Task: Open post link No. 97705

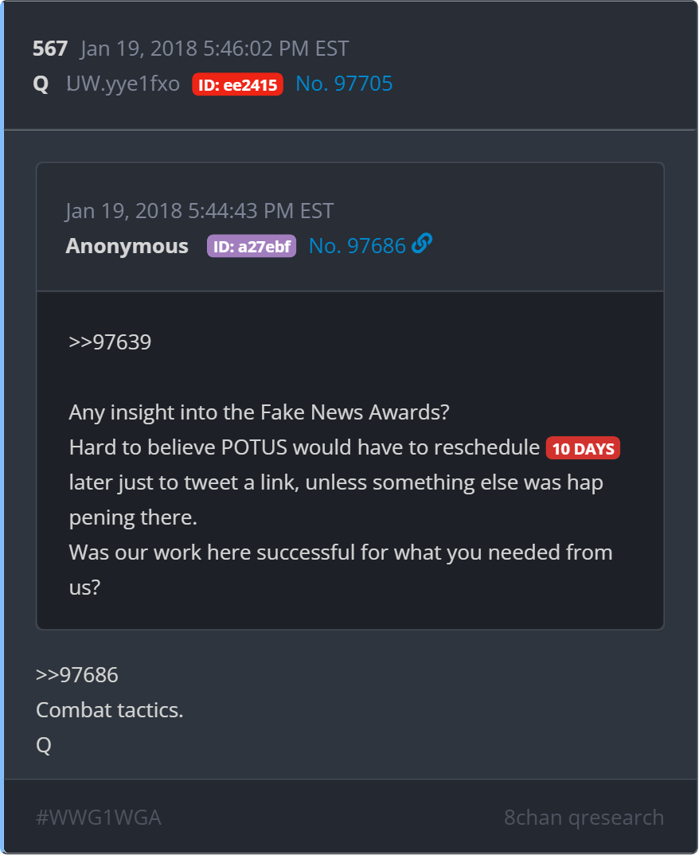Action: pos(343,84)
